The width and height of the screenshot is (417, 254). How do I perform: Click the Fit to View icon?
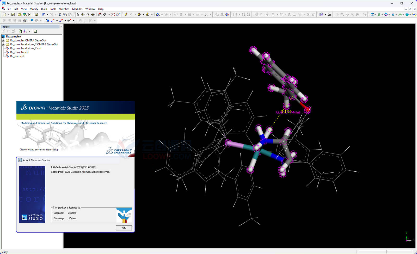(x=113, y=15)
